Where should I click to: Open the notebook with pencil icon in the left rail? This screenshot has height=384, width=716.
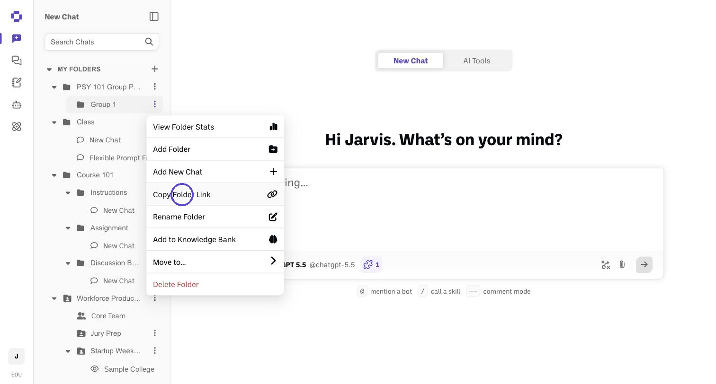click(x=17, y=83)
